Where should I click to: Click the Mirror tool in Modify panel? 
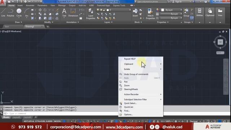tap(45, 14)
